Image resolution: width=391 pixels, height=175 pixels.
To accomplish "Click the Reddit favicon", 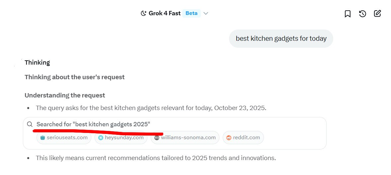I will pyautogui.click(x=229, y=138).
